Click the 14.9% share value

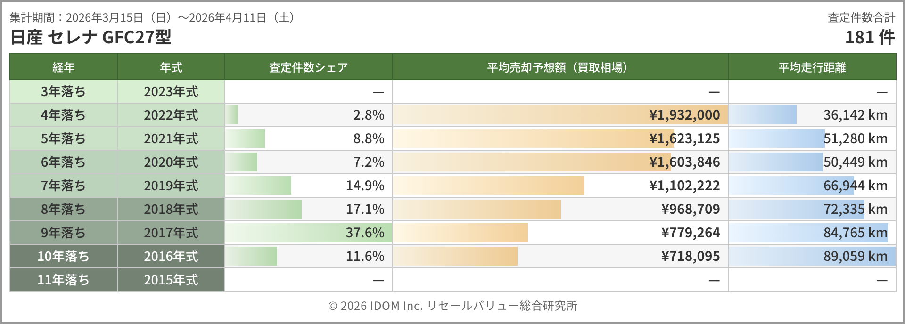[365, 186]
